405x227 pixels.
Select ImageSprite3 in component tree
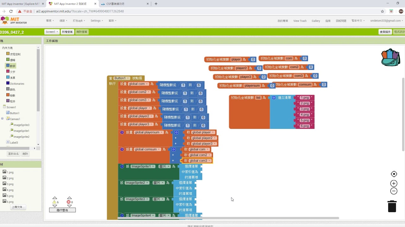pos(19,125)
